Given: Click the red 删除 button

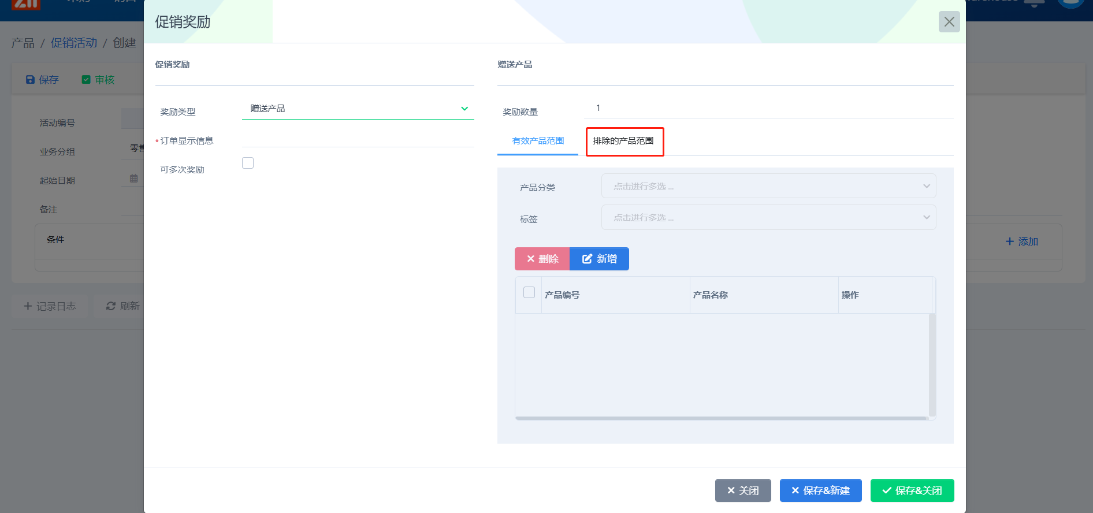Looking at the screenshot, I should (542, 259).
